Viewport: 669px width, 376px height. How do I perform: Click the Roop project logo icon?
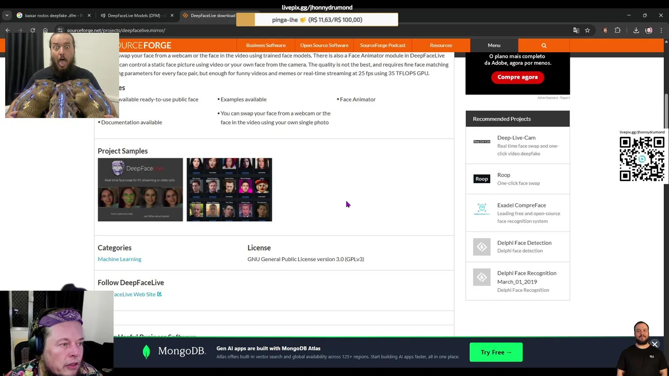pos(481,179)
